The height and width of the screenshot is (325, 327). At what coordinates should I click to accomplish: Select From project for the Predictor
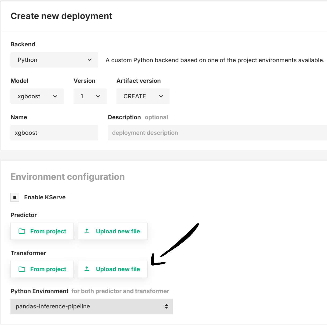pyautogui.click(x=42, y=231)
